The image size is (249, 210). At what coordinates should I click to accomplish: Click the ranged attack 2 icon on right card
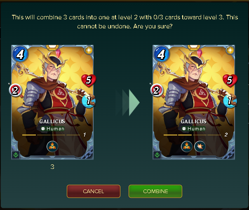point(157,90)
